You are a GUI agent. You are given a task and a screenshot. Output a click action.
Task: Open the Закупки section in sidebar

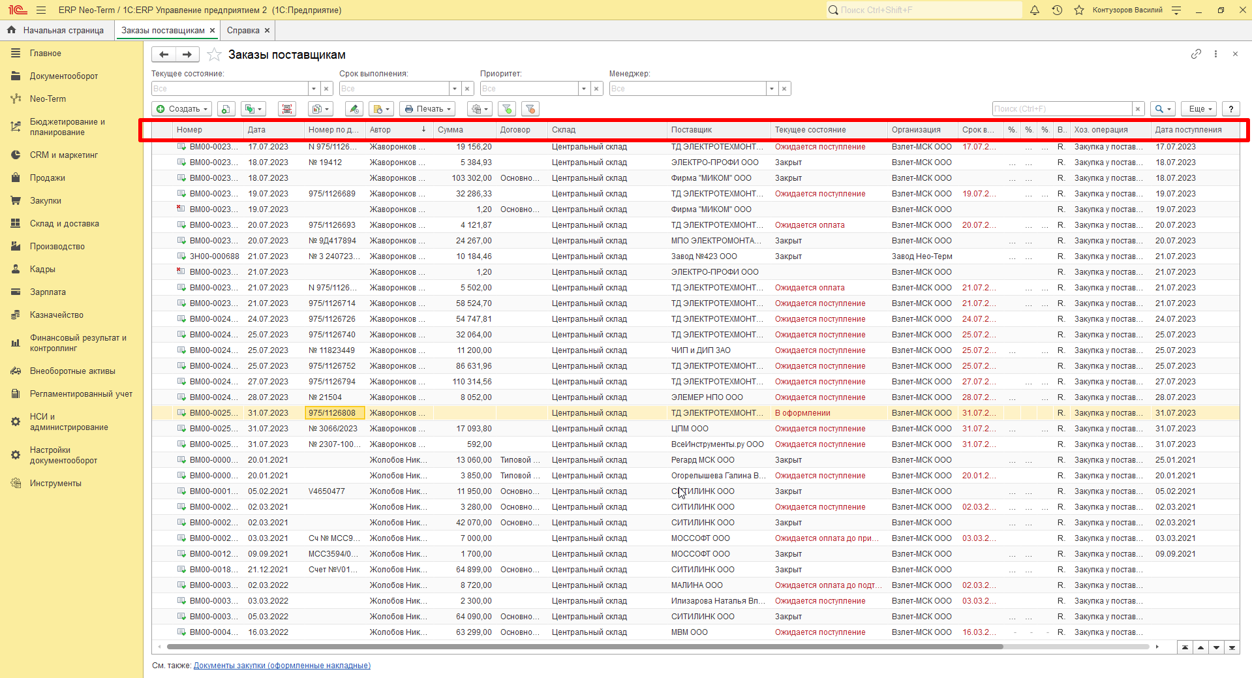(x=46, y=201)
